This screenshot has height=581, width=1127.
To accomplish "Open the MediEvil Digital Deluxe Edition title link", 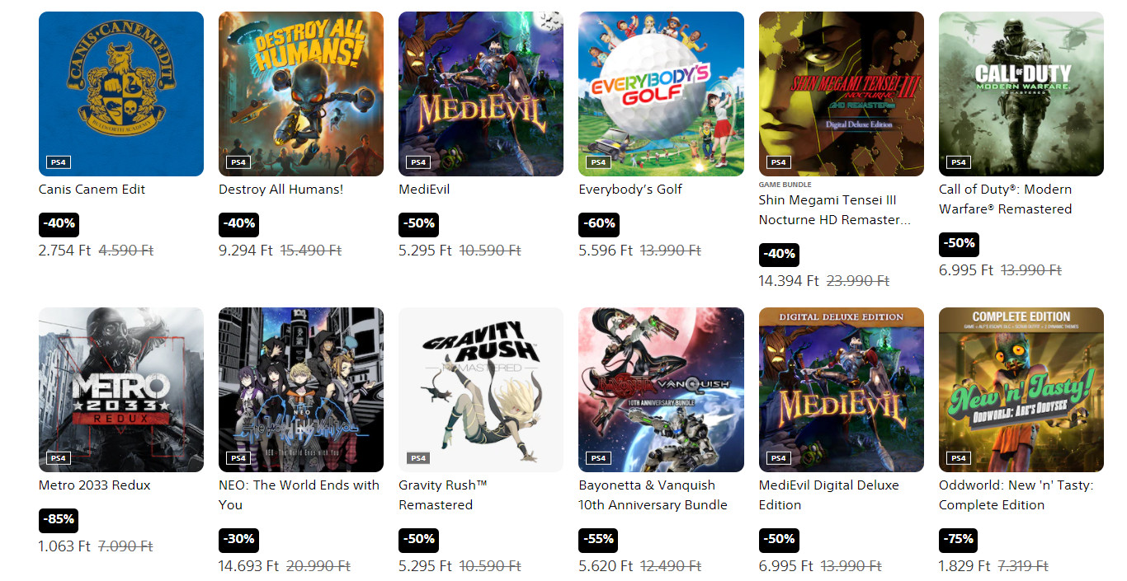I will [829, 494].
